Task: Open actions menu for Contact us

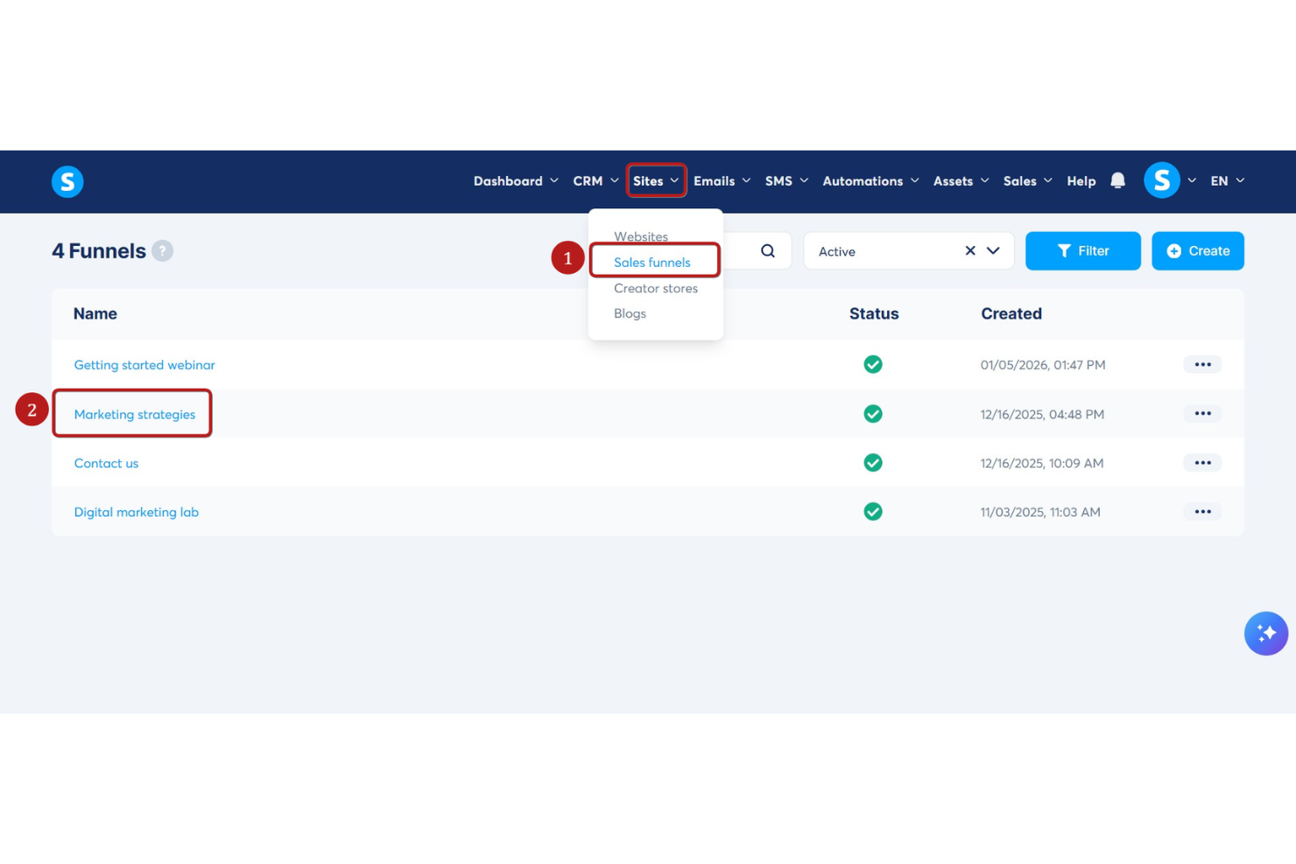Action: point(1202,462)
